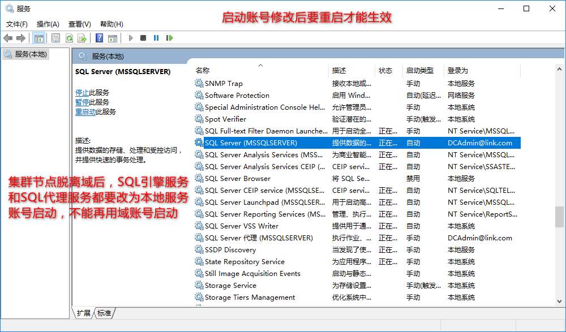Click gear icon of SQL Server (MSSQLSERVER) row
Screen dimensions: 566x332
point(199,143)
